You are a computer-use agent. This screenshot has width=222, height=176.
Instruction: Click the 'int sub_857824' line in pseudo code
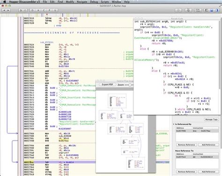click(160, 22)
